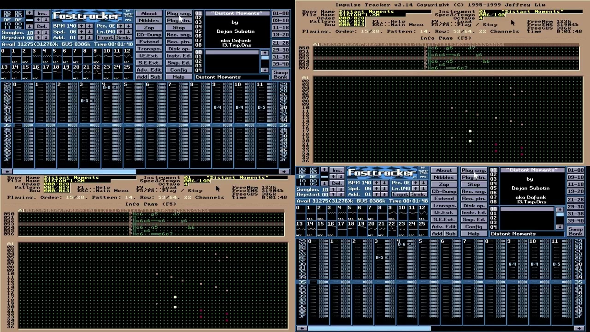Click Extend in lower FastTracker window
Image resolution: width=590 pixels, height=332 pixels.
tap(444, 198)
